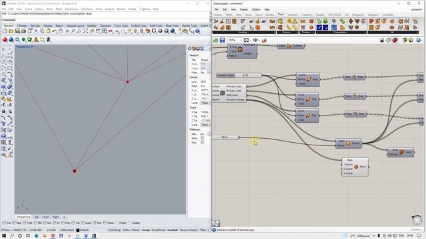The image size is (426, 239).
Task: Click the Zoom Extents icon in Grasshopper canvas toolbar
Action: pyautogui.click(x=247, y=40)
